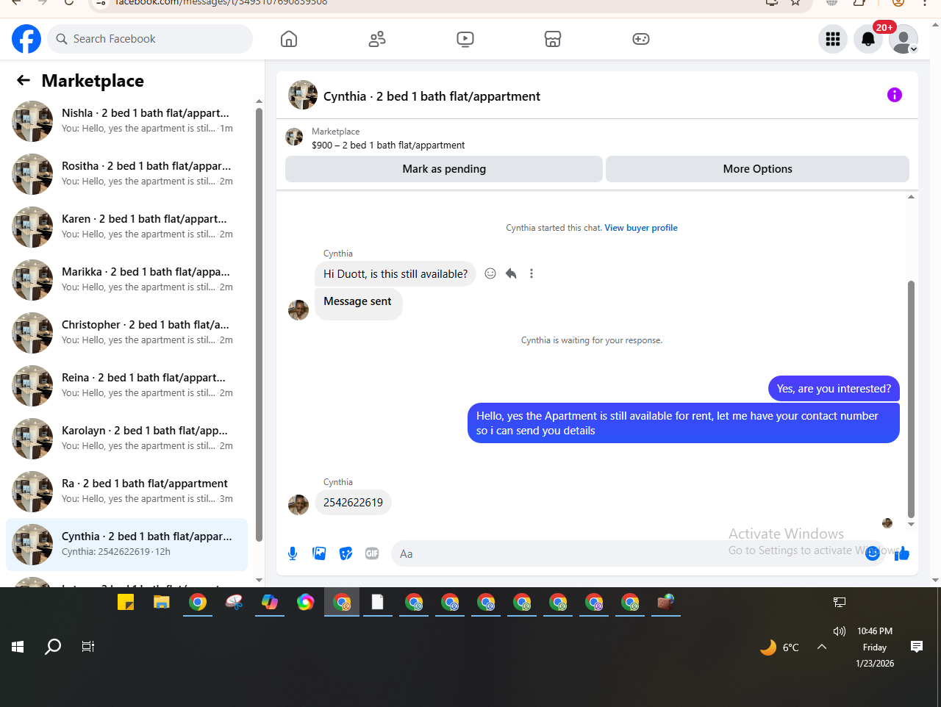Attach a photo using the image icon

click(319, 553)
